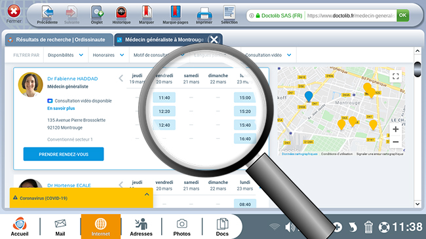The width and height of the screenshot is (426, 239).
Task: Bookmark page with Marquer icon
Action: [x=146, y=12]
